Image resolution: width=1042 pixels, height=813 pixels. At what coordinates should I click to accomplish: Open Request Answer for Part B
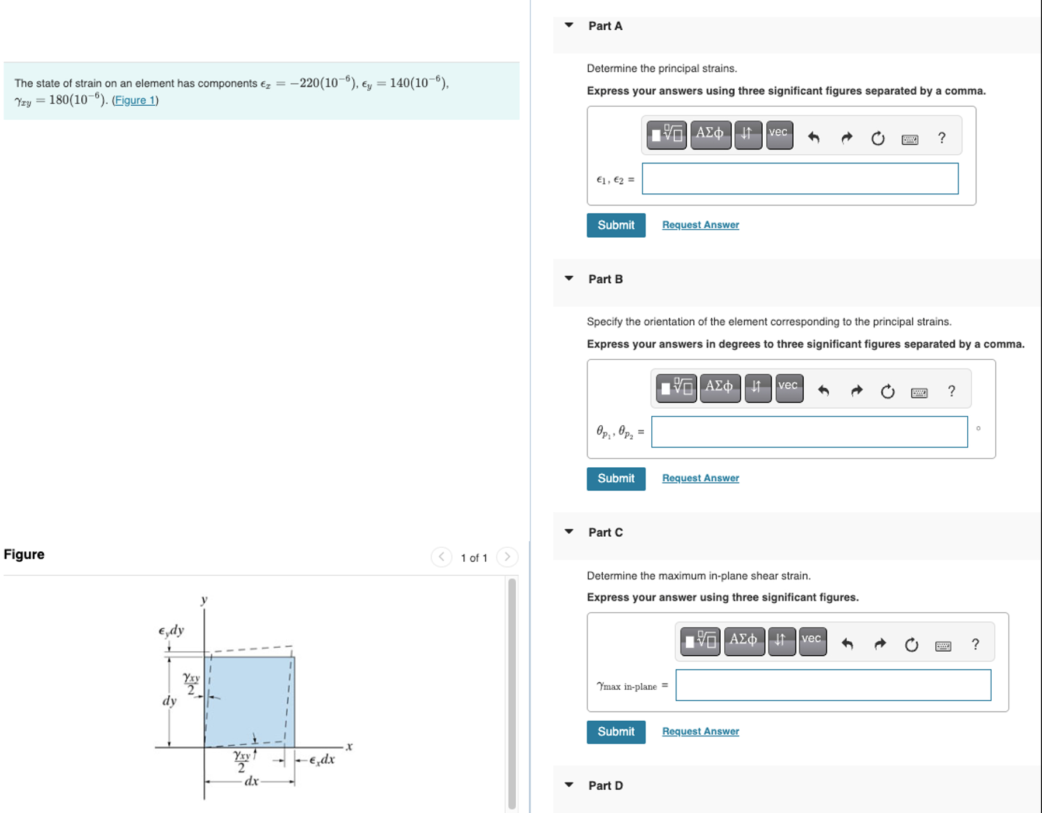coord(700,478)
